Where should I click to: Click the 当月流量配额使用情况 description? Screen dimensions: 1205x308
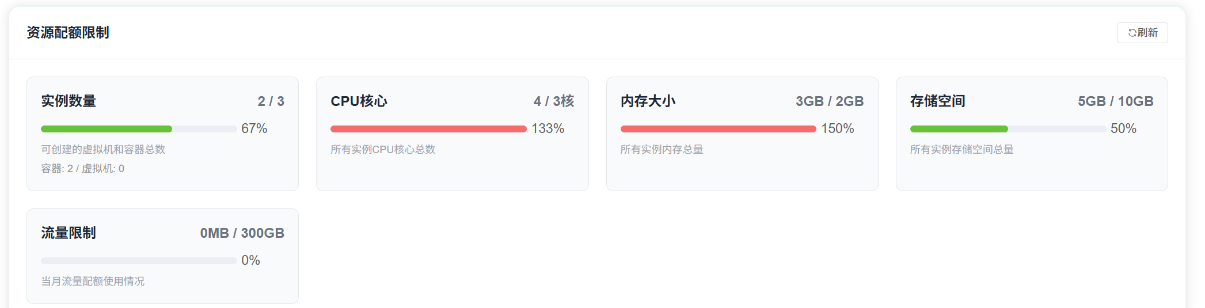(x=93, y=282)
